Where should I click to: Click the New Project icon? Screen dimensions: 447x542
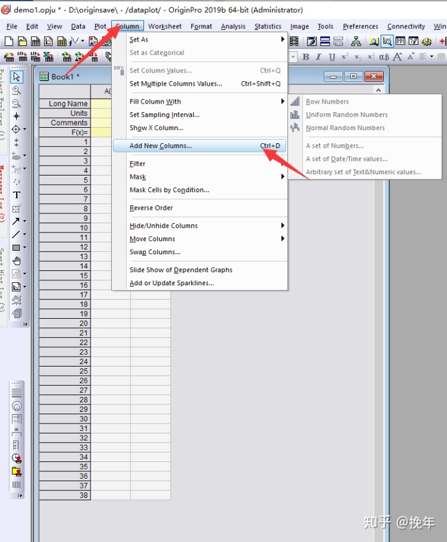pos(9,42)
